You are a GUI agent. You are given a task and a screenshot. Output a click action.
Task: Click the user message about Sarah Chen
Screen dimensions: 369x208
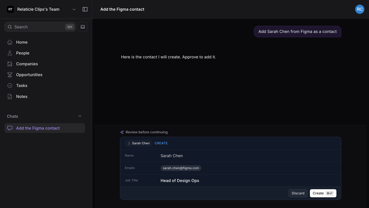click(298, 32)
